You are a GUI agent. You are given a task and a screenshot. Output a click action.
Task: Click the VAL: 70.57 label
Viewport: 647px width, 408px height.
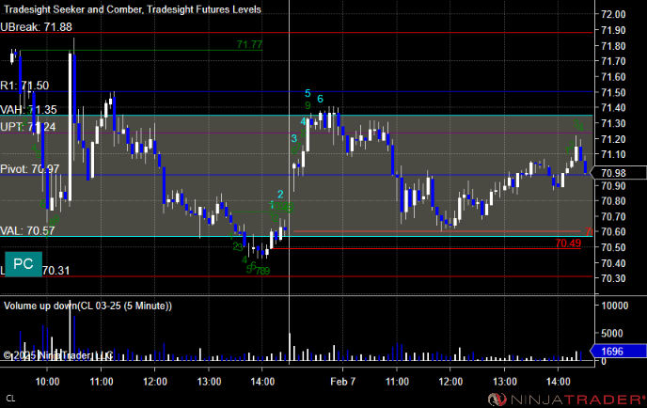click(x=27, y=230)
